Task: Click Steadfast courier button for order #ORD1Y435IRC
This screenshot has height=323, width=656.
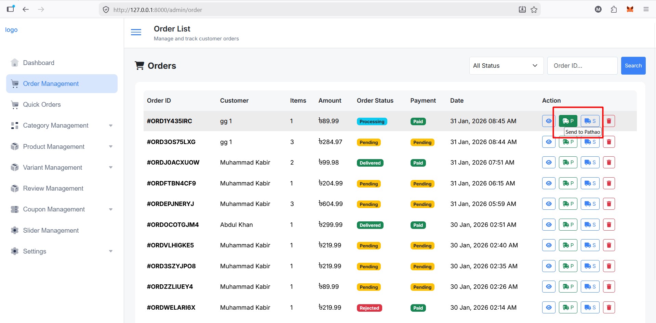Action: (590, 121)
